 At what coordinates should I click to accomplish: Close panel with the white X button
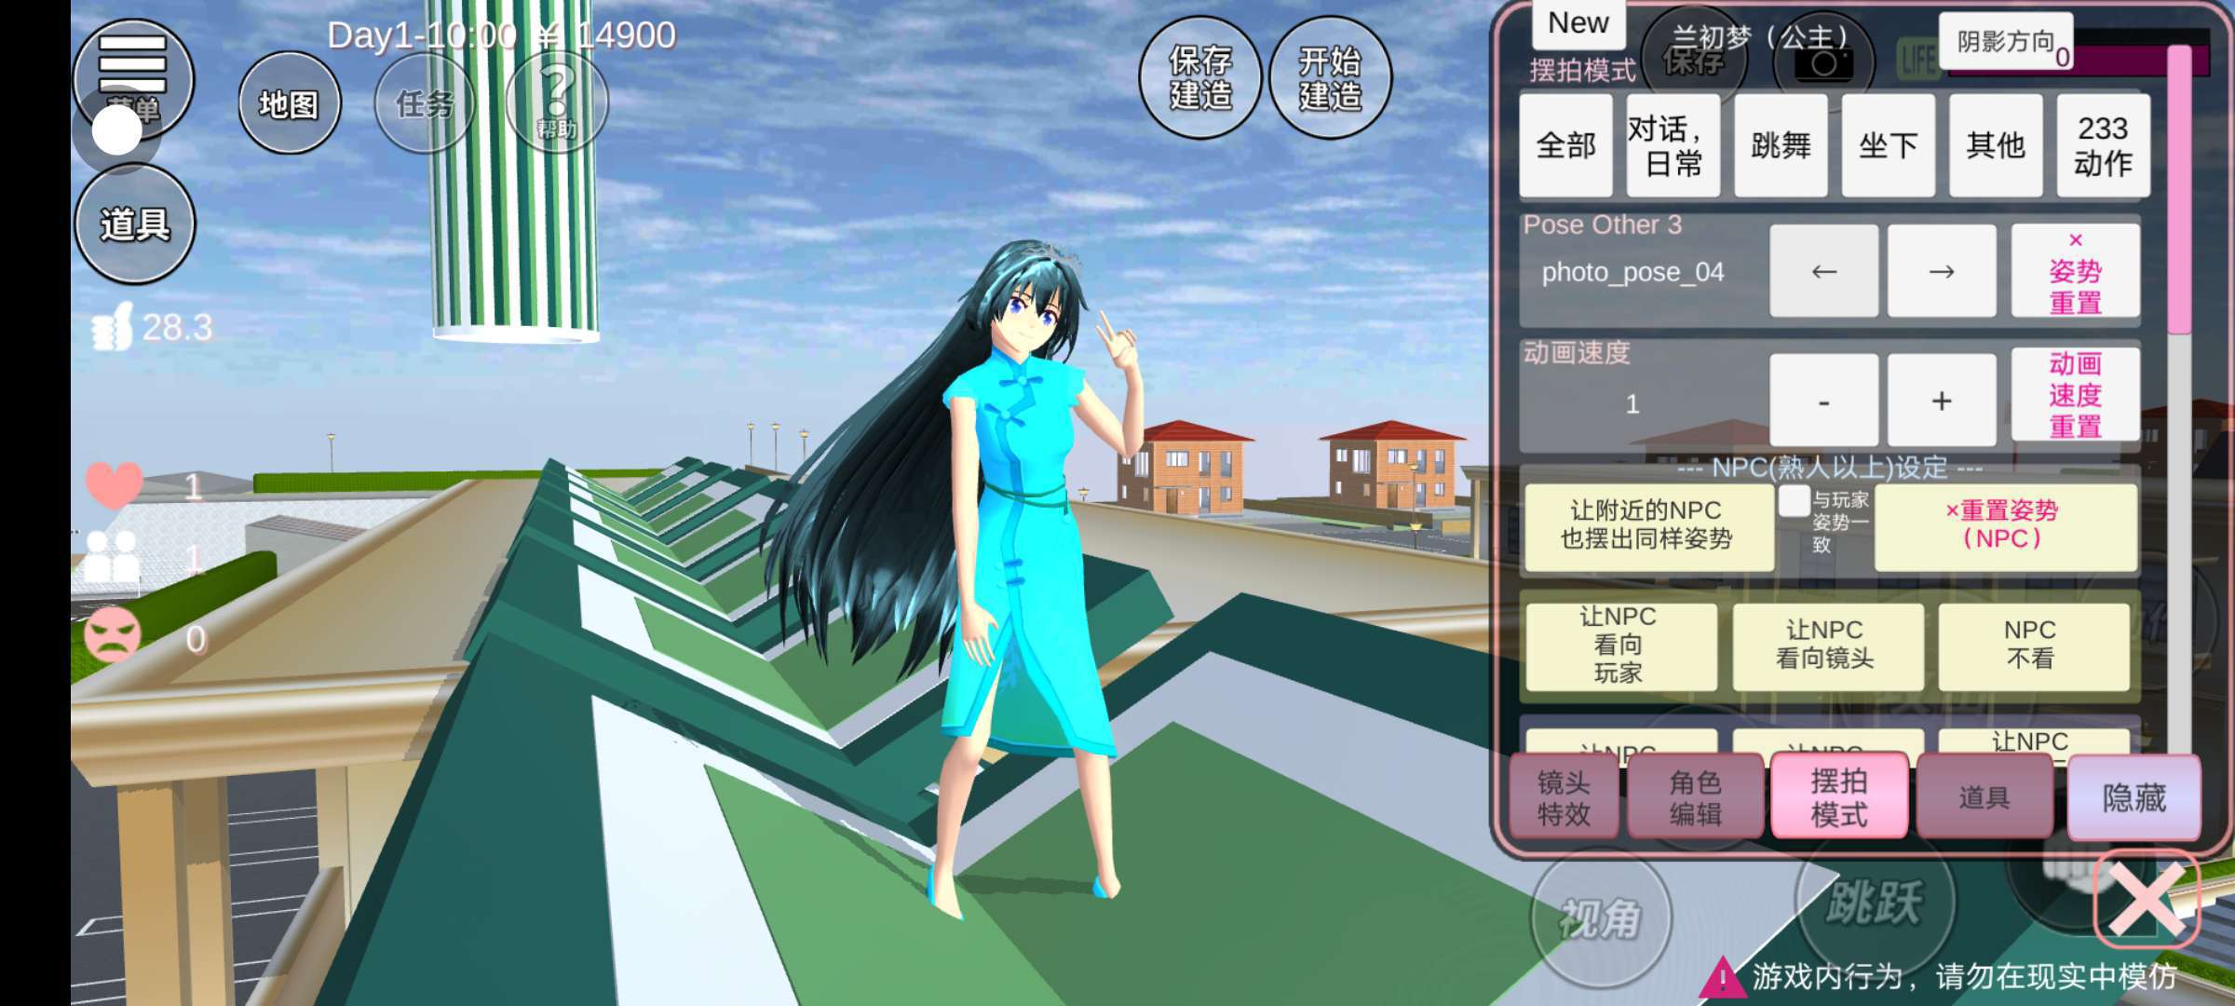pyautogui.click(x=2146, y=899)
